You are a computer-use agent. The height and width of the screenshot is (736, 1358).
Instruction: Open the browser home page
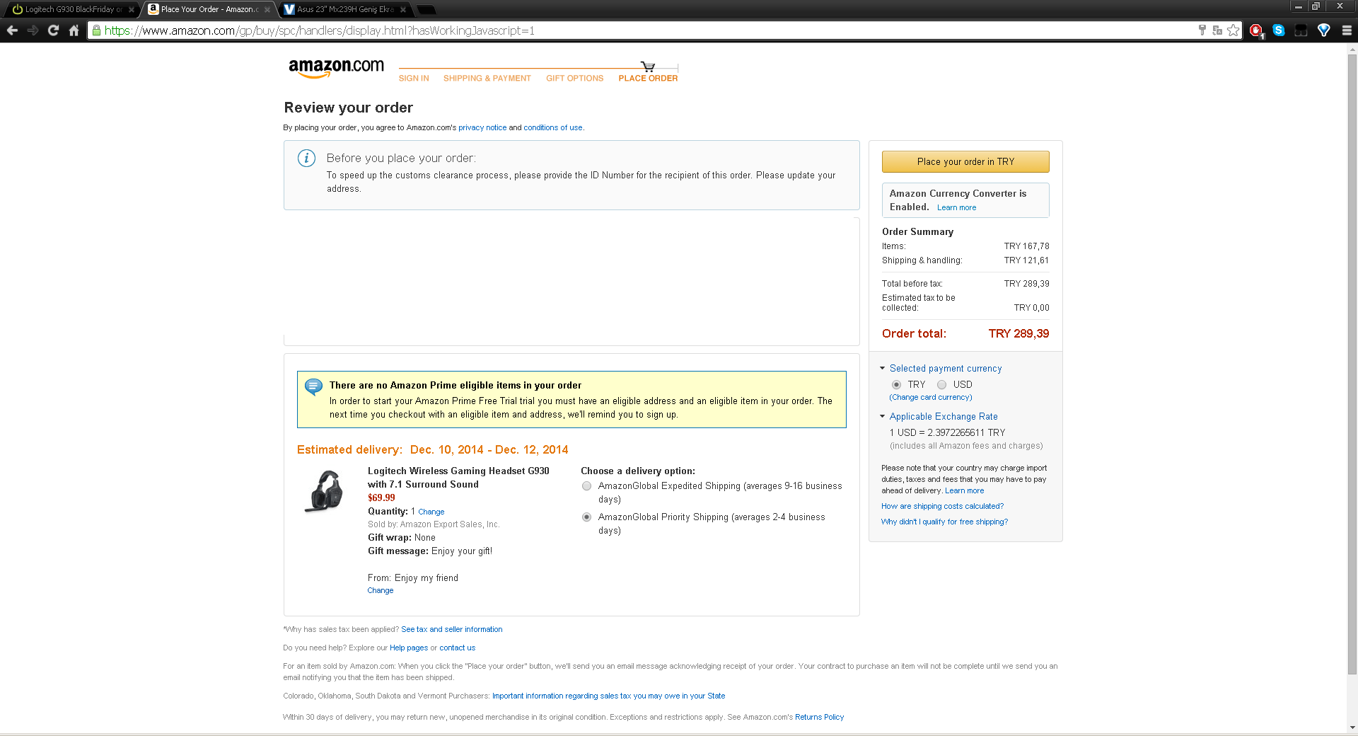(x=74, y=30)
